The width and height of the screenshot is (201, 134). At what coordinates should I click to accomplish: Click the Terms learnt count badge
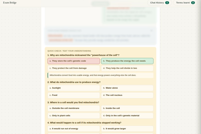193,3
